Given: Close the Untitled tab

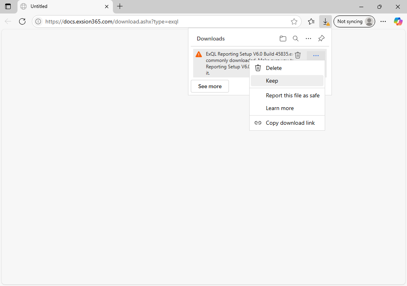Looking at the screenshot, I should point(107,6).
